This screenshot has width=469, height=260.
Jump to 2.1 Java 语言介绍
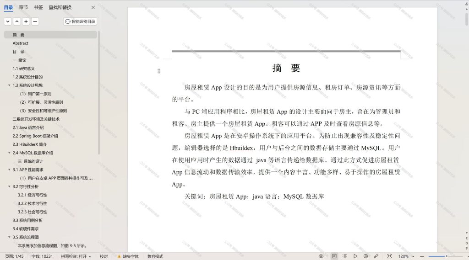tap(28, 127)
